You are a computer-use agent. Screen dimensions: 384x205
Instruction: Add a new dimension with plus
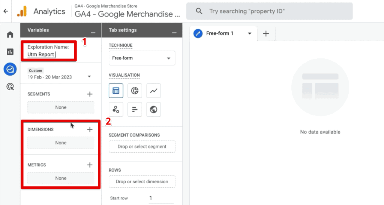coord(90,129)
